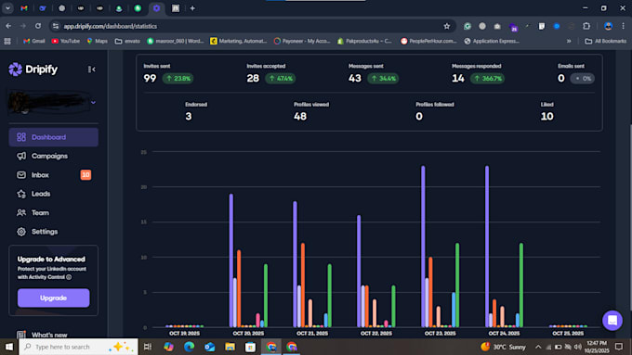Click the OCT 20, 2025 axis label
This screenshot has width=632, height=355.
point(248,334)
